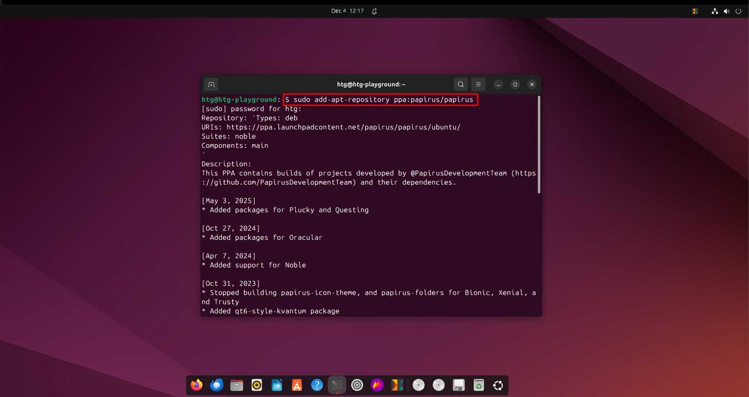The image size is (749, 397).
Task: Click 'Added support for Noble' line
Action: click(x=254, y=265)
